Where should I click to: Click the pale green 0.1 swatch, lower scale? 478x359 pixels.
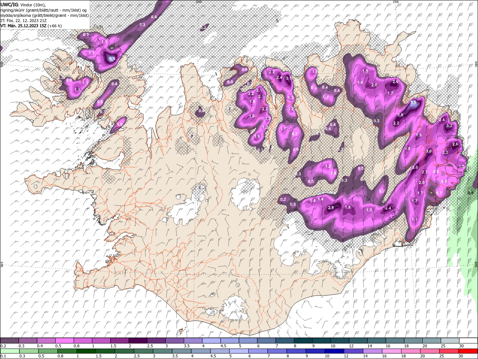pos(10,351)
